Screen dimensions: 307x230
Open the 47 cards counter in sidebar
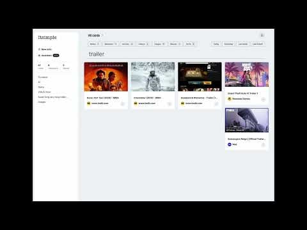click(x=40, y=66)
